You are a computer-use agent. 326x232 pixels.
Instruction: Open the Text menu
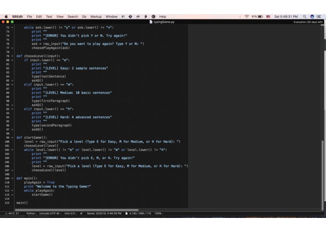click(x=49, y=16)
